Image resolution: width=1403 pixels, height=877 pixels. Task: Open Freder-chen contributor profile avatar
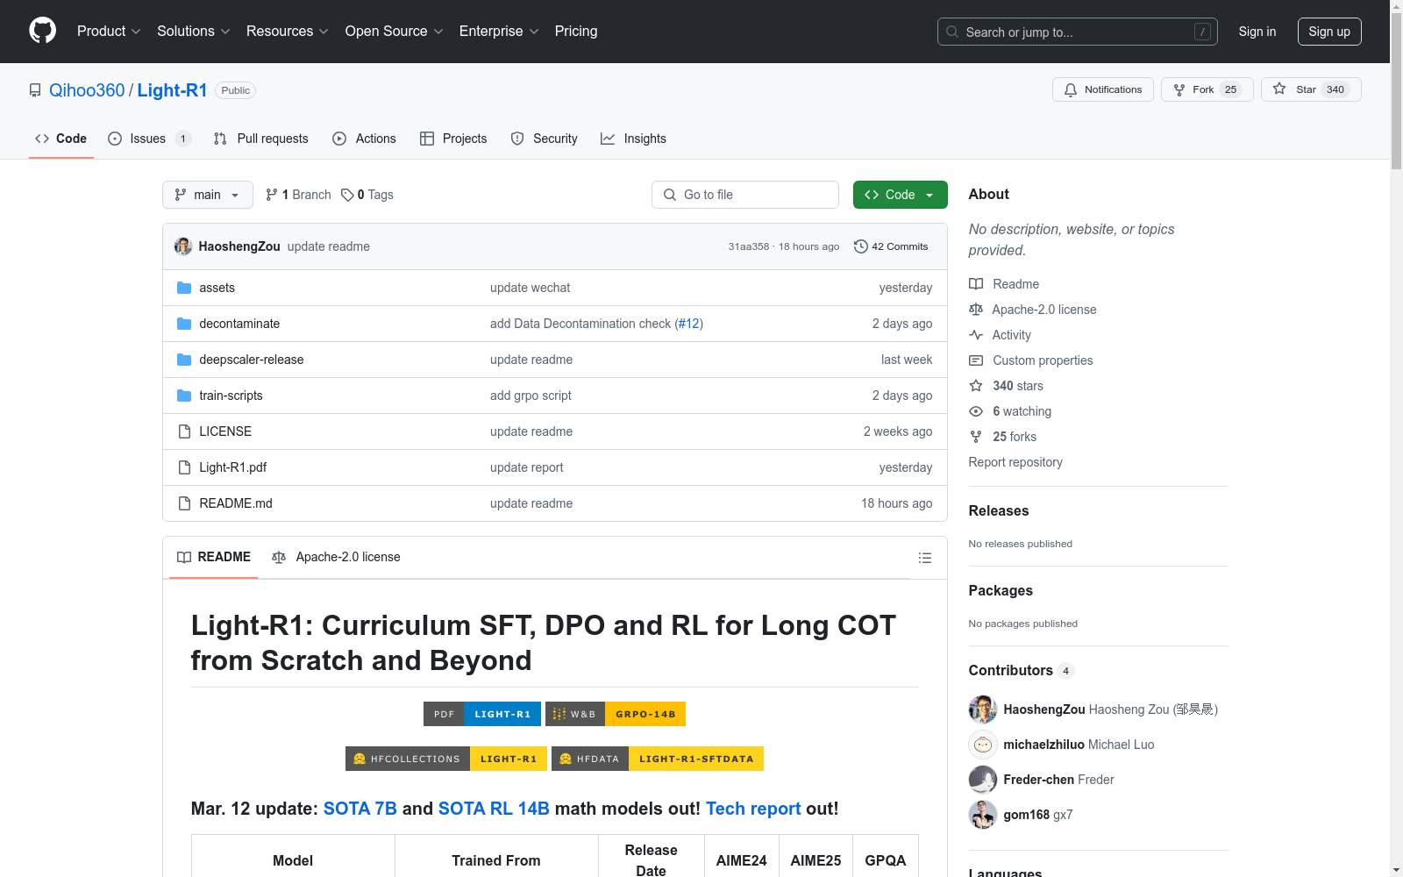983,780
